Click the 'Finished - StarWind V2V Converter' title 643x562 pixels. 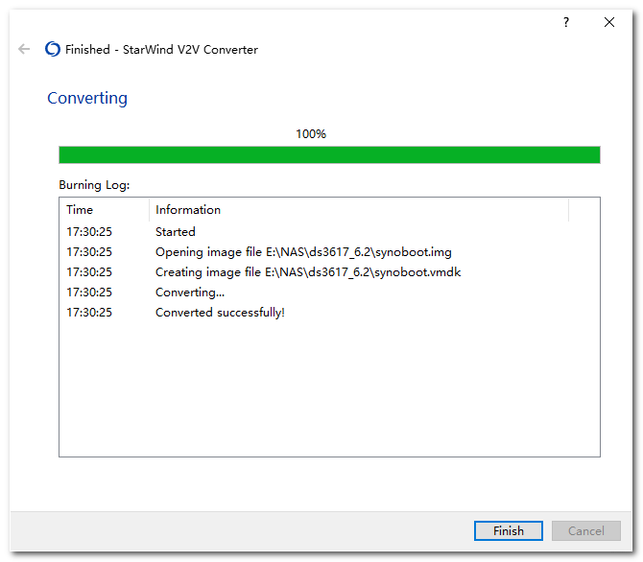click(161, 49)
